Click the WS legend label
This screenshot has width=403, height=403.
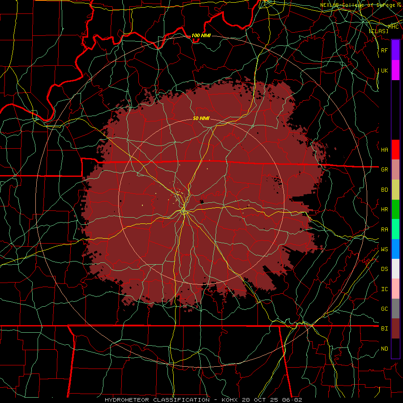click(385, 249)
